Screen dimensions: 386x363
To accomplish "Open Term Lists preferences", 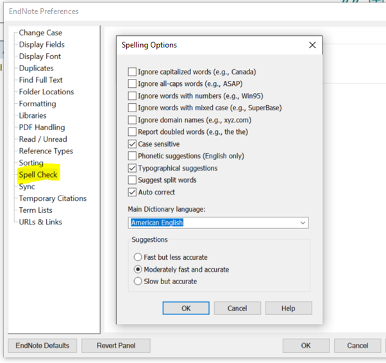I will click(35, 210).
